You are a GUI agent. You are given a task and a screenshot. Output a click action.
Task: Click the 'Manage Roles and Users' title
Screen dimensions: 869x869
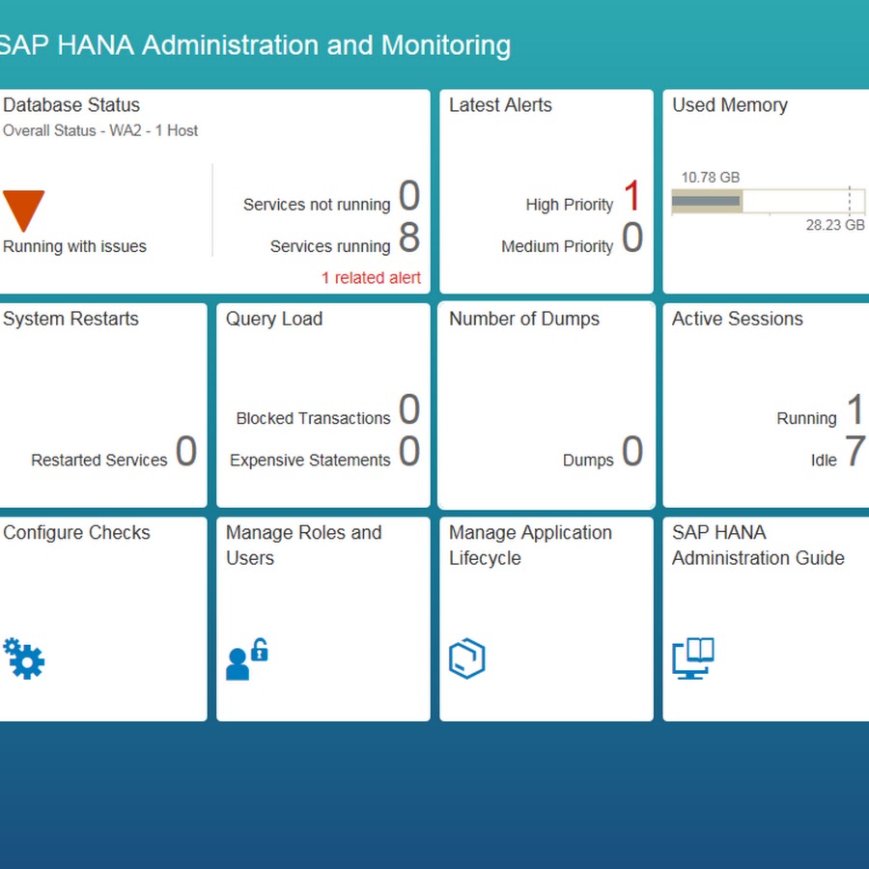click(304, 545)
